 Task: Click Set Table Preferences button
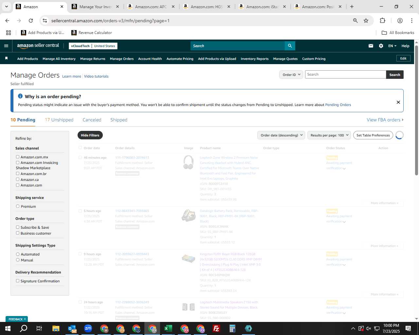click(x=373, y=135)
